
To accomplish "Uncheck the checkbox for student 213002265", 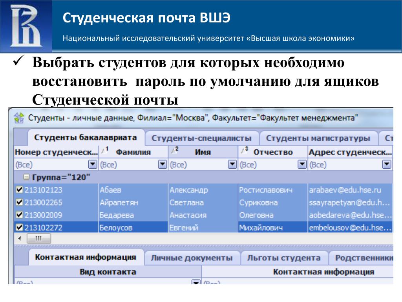I will pyautogui.click(x=19, y=202).
